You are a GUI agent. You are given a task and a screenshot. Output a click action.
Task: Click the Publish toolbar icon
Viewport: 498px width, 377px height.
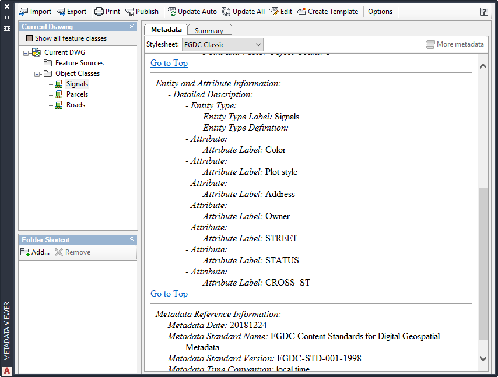pyautogui.click(x=129, y=12)
